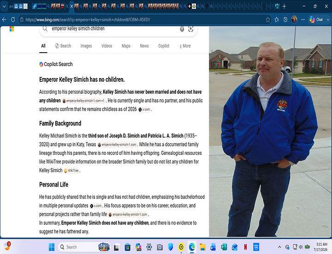The height and width of the screenshot is (254, 332).
Task: Open Publisher from taskbar
Action: point(224,247)
